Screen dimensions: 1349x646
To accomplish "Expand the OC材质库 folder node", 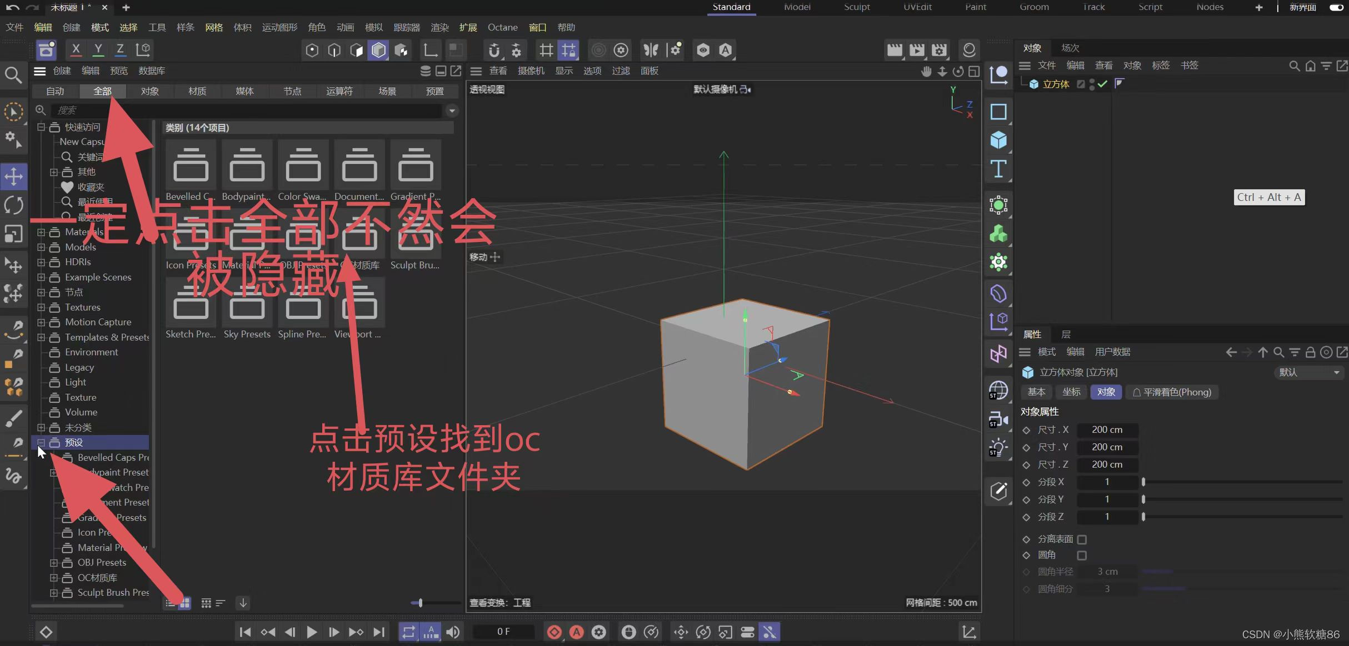I will (54, 578).
